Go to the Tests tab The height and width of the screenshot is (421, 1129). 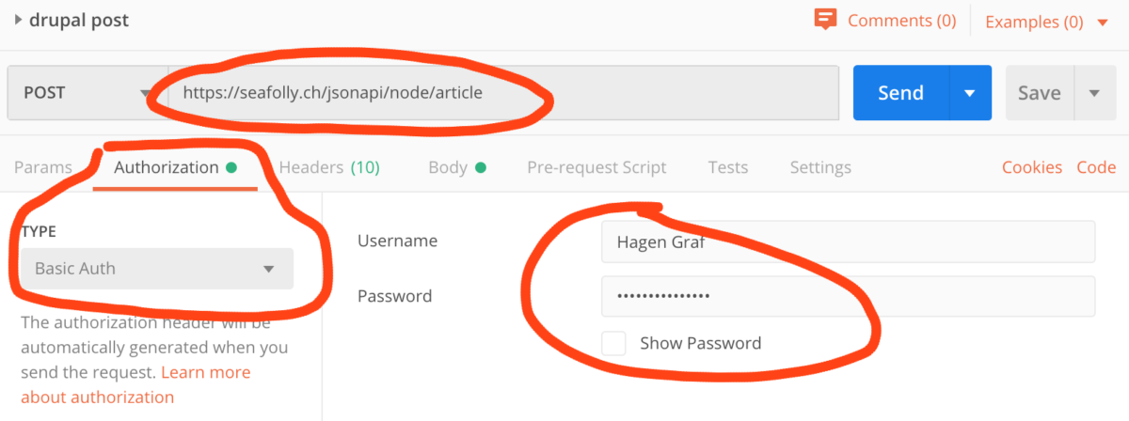coord(728,168)
